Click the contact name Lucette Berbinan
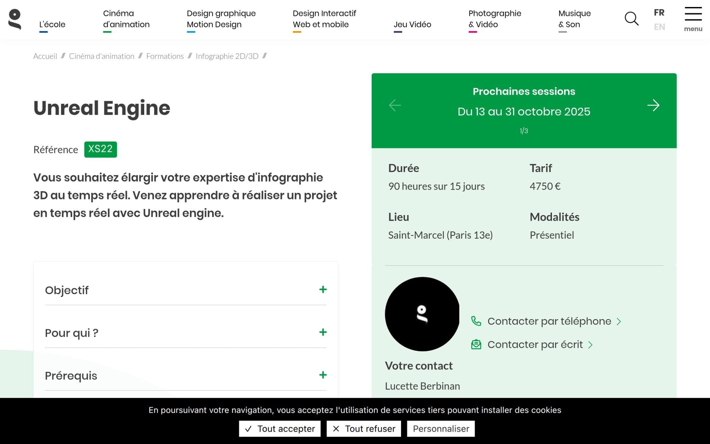This screenshot has height=444, width=710. 422,386
